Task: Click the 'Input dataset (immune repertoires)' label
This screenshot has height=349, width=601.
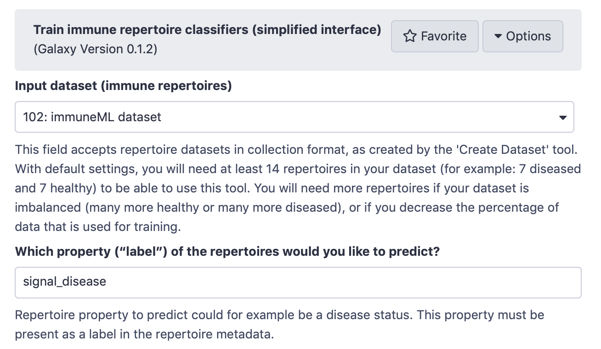Action: 123,86
